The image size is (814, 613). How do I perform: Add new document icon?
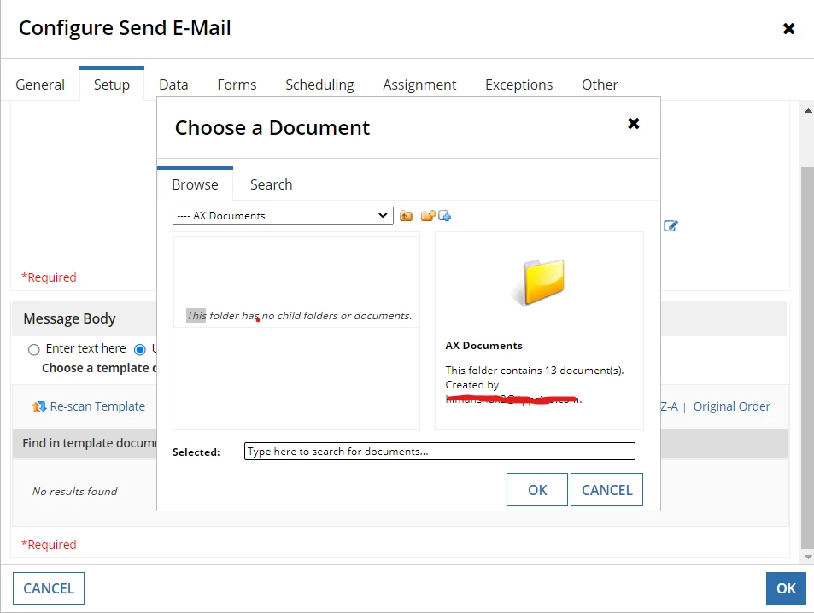coord(445,216)
